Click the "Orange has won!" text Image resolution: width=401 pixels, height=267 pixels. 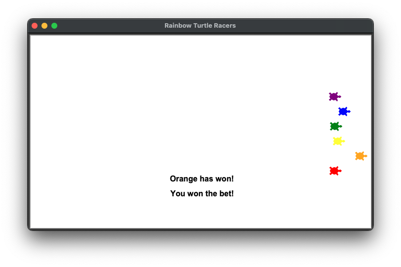click(202, 178)
